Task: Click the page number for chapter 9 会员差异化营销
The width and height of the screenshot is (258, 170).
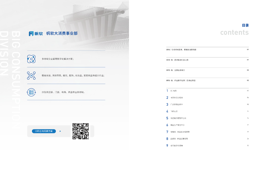Action: (248, 146)
